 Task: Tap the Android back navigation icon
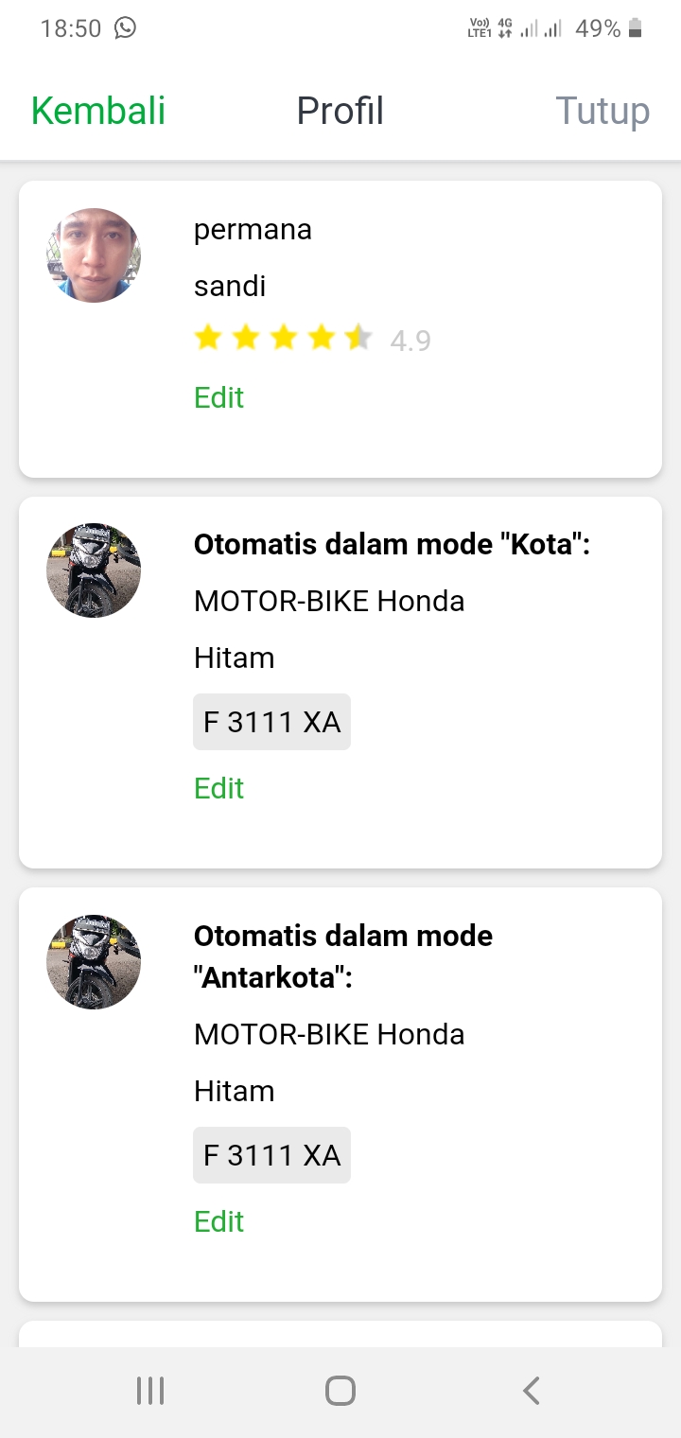[531, 1391]
